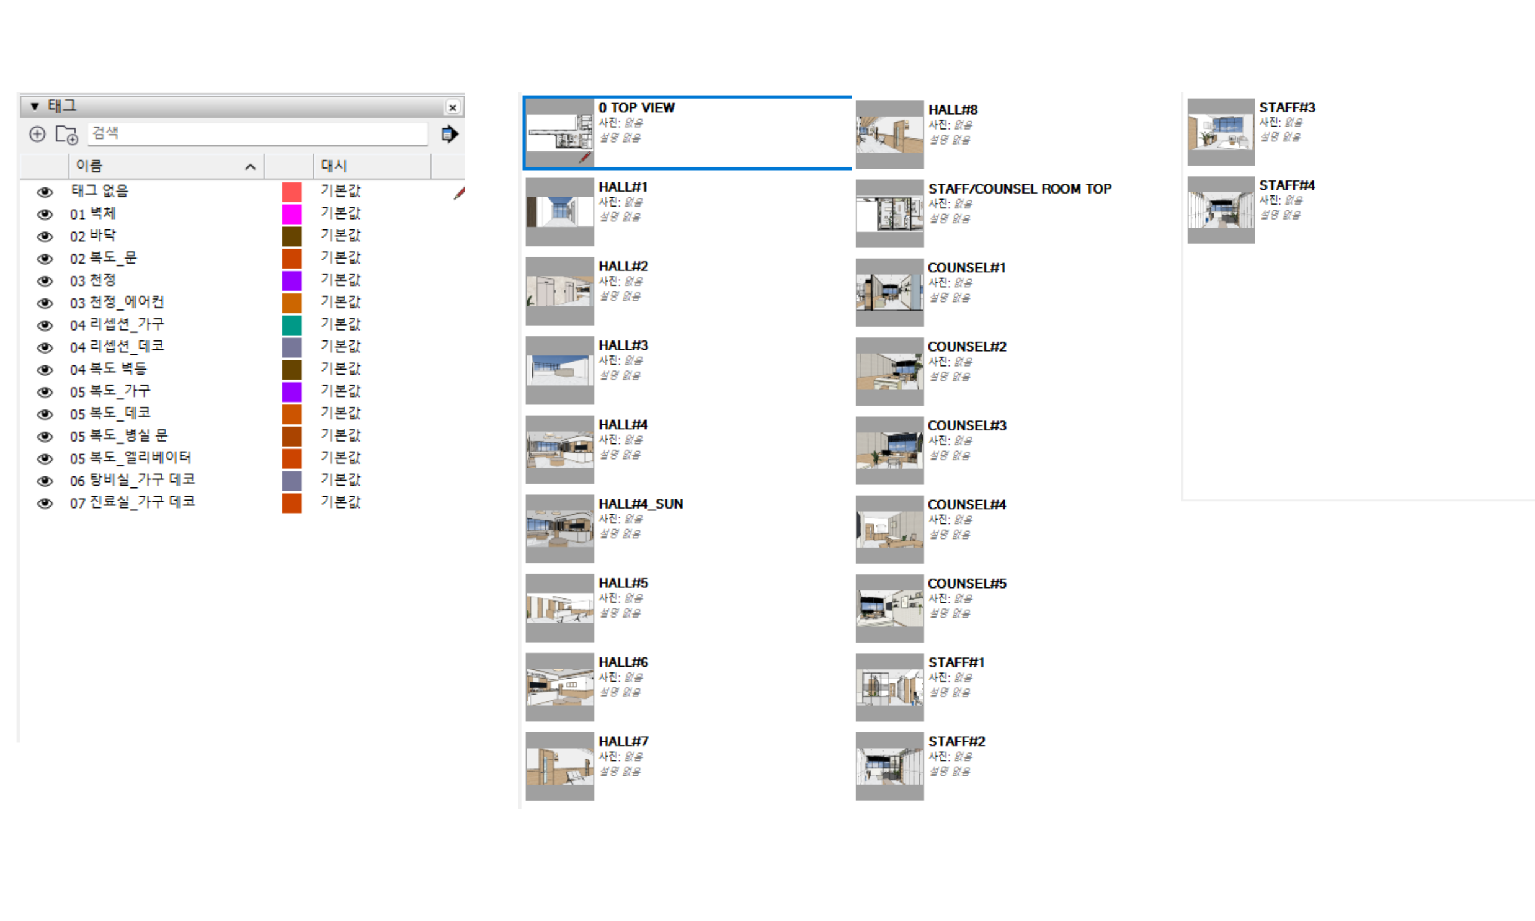Toggle visibility of 05 복도_병실 문

tap(45, 436)
